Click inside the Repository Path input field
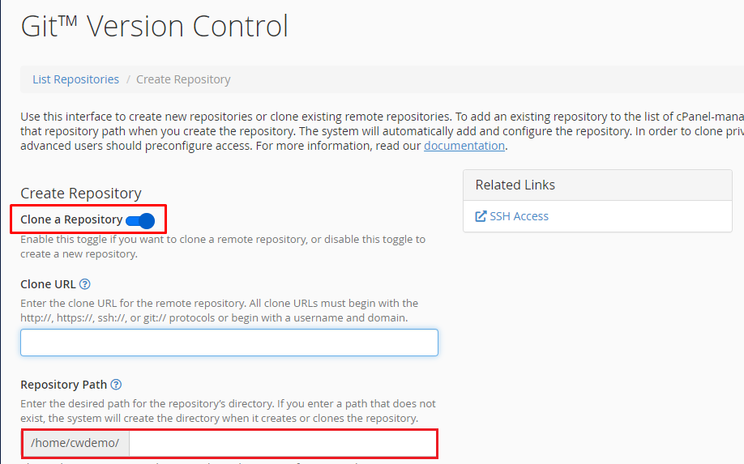This screenshot has height=464, width=744. (x=283, y=443)
